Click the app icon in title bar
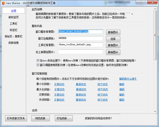This screenshot has height=127, width=159. pos(3,3)
